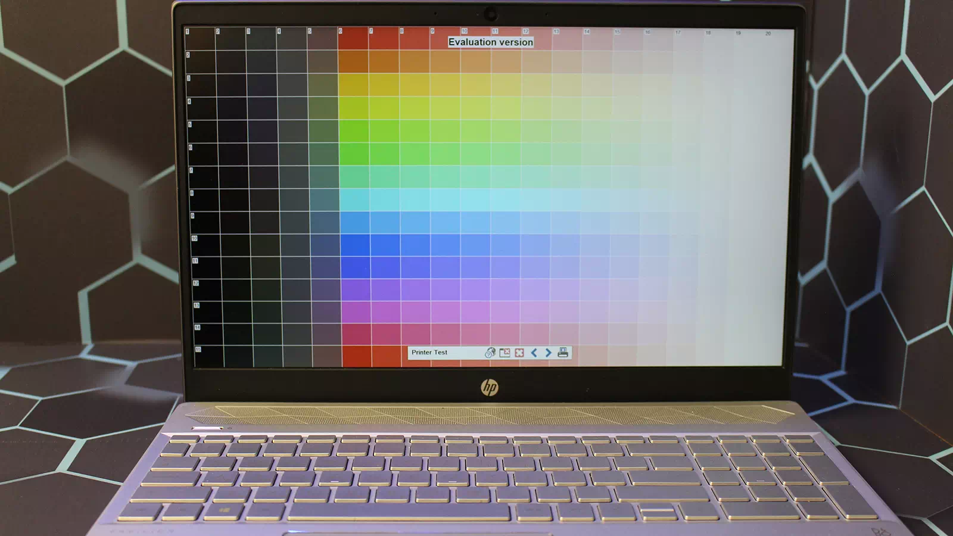The image size is (953, 536).
Task: Click the window-with-X icon in the toolbar
Action: point(503,353)
